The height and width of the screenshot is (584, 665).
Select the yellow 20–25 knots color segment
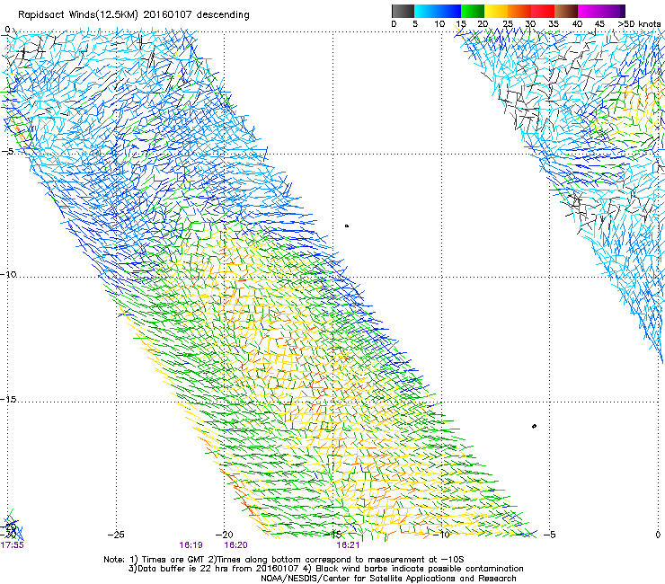tap(496, 11)
